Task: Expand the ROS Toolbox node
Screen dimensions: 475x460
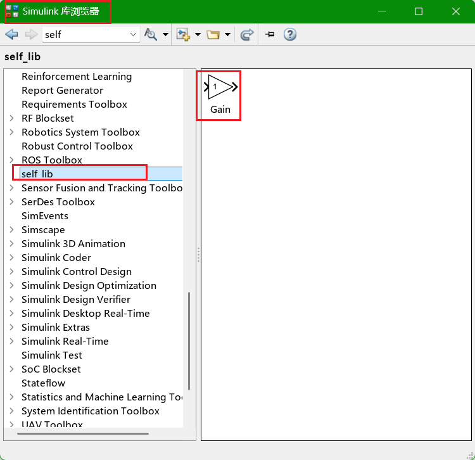Action: (12, 160)
